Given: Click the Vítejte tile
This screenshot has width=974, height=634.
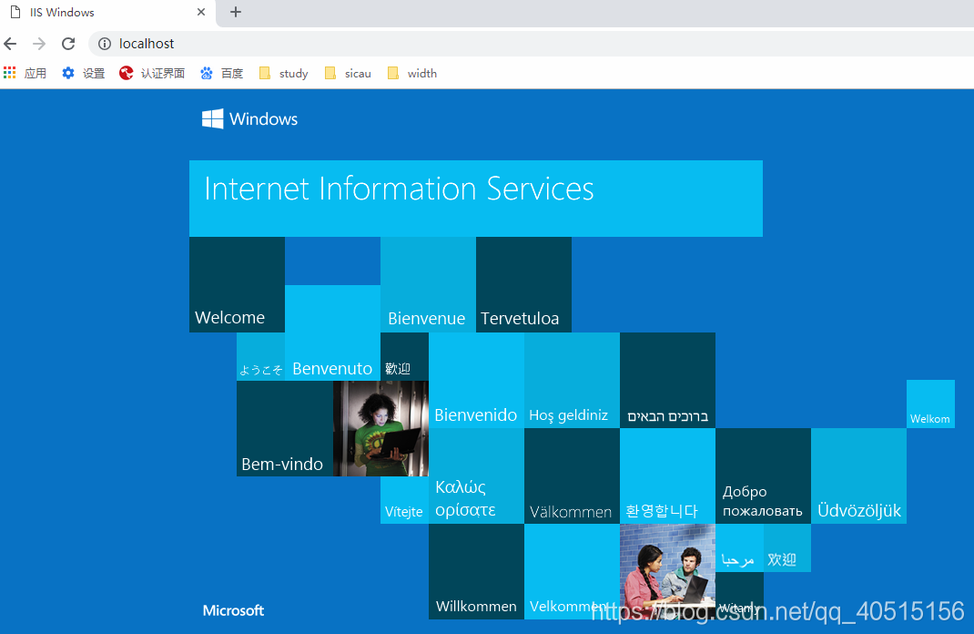Looking at the screenshot, I should pos(404,500).
